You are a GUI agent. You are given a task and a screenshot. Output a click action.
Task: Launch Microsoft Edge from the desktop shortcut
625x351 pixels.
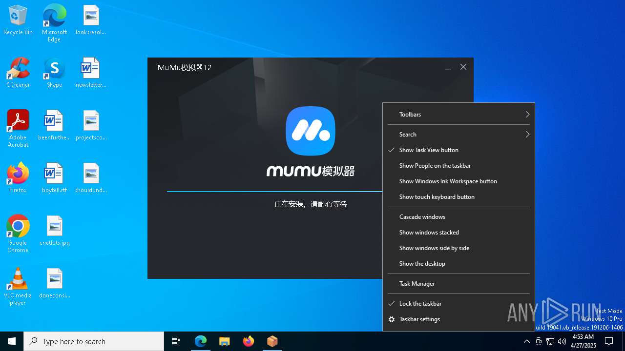[54, 23]
